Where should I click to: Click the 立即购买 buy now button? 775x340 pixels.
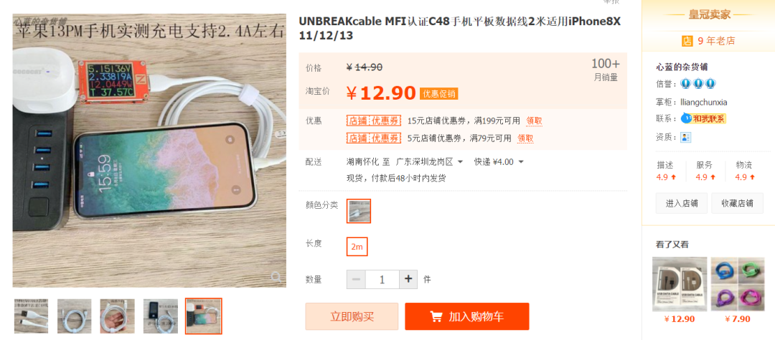352,316
